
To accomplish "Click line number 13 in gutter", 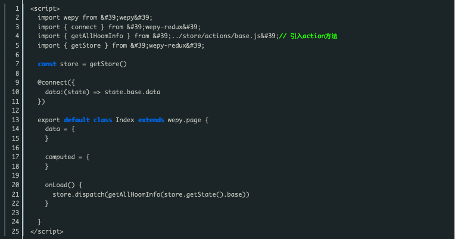I will [x=15, y=120].
